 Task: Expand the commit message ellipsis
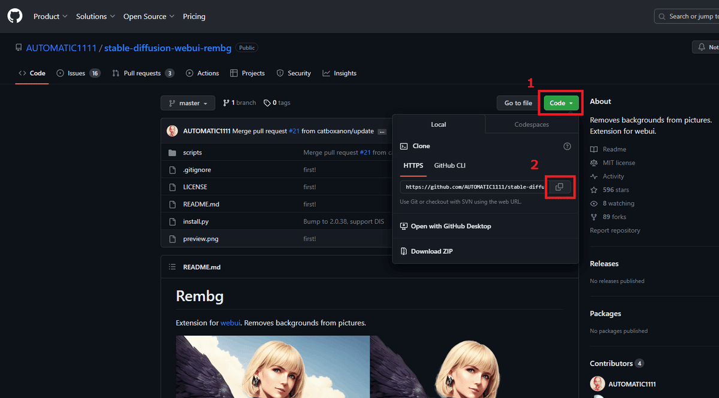click(x=382, y=131)
